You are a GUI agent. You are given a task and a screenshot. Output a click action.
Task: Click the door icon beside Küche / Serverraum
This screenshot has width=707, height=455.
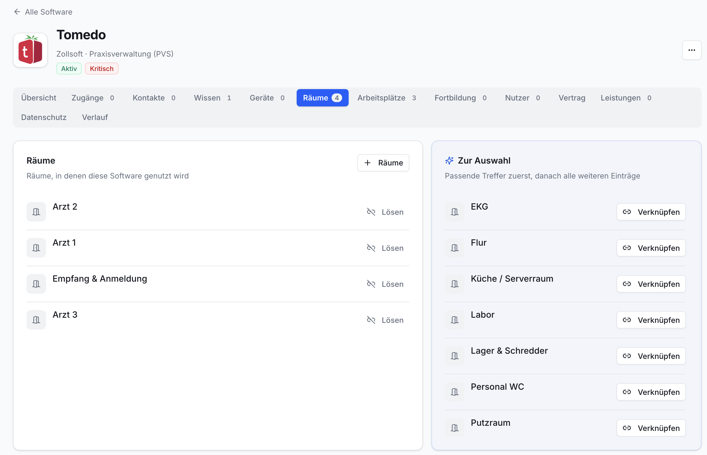pyautogui.click(x=455, y=284)
